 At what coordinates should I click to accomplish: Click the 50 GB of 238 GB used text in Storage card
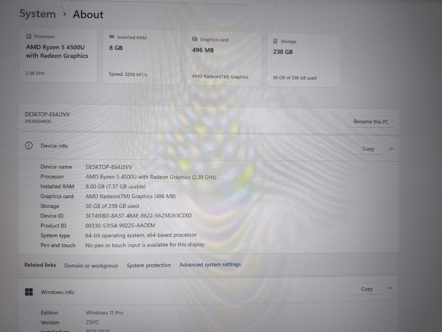[x=295, y=78]
